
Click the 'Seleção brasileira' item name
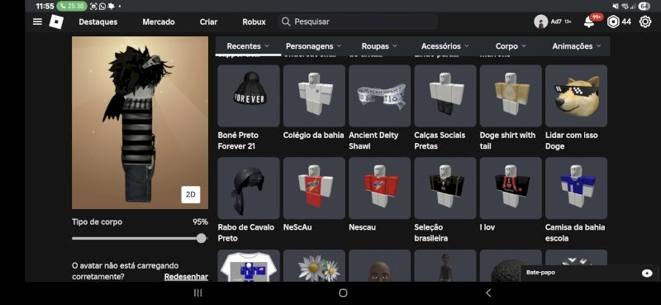click(430, 233)
